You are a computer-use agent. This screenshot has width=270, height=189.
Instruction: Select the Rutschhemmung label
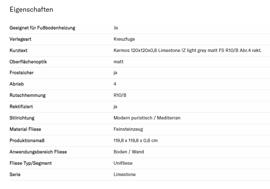tap(27, 95)
